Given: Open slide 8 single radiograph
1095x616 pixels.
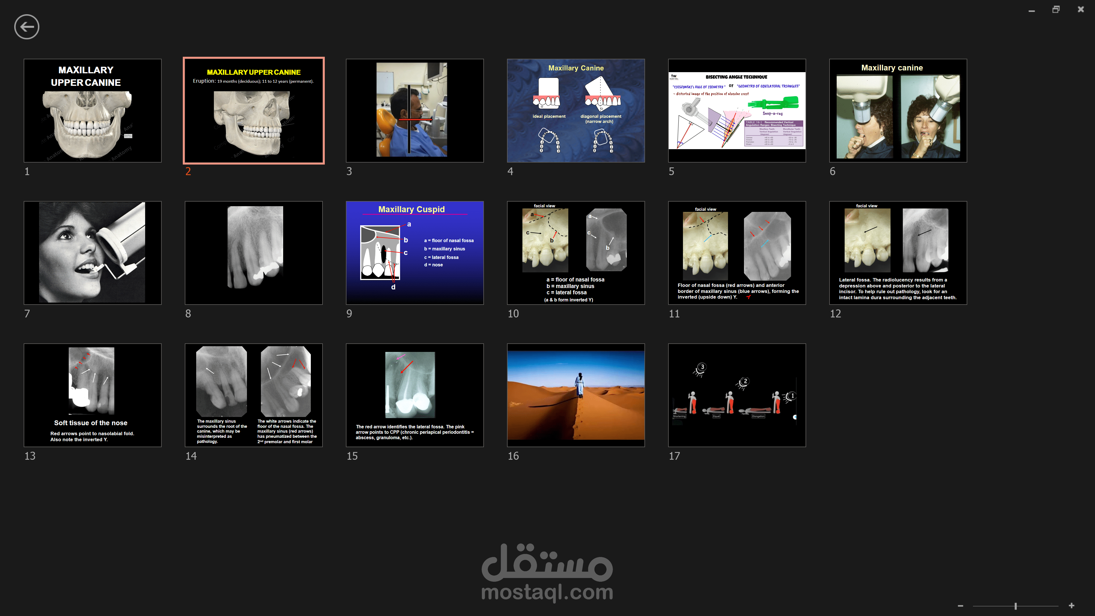Looking at the screenshot, I should [x=254, y=253].
